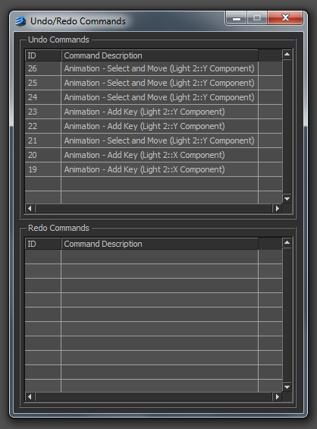Click right arrow of Undo list horizontal scrollbar

[x=278, y=209]
